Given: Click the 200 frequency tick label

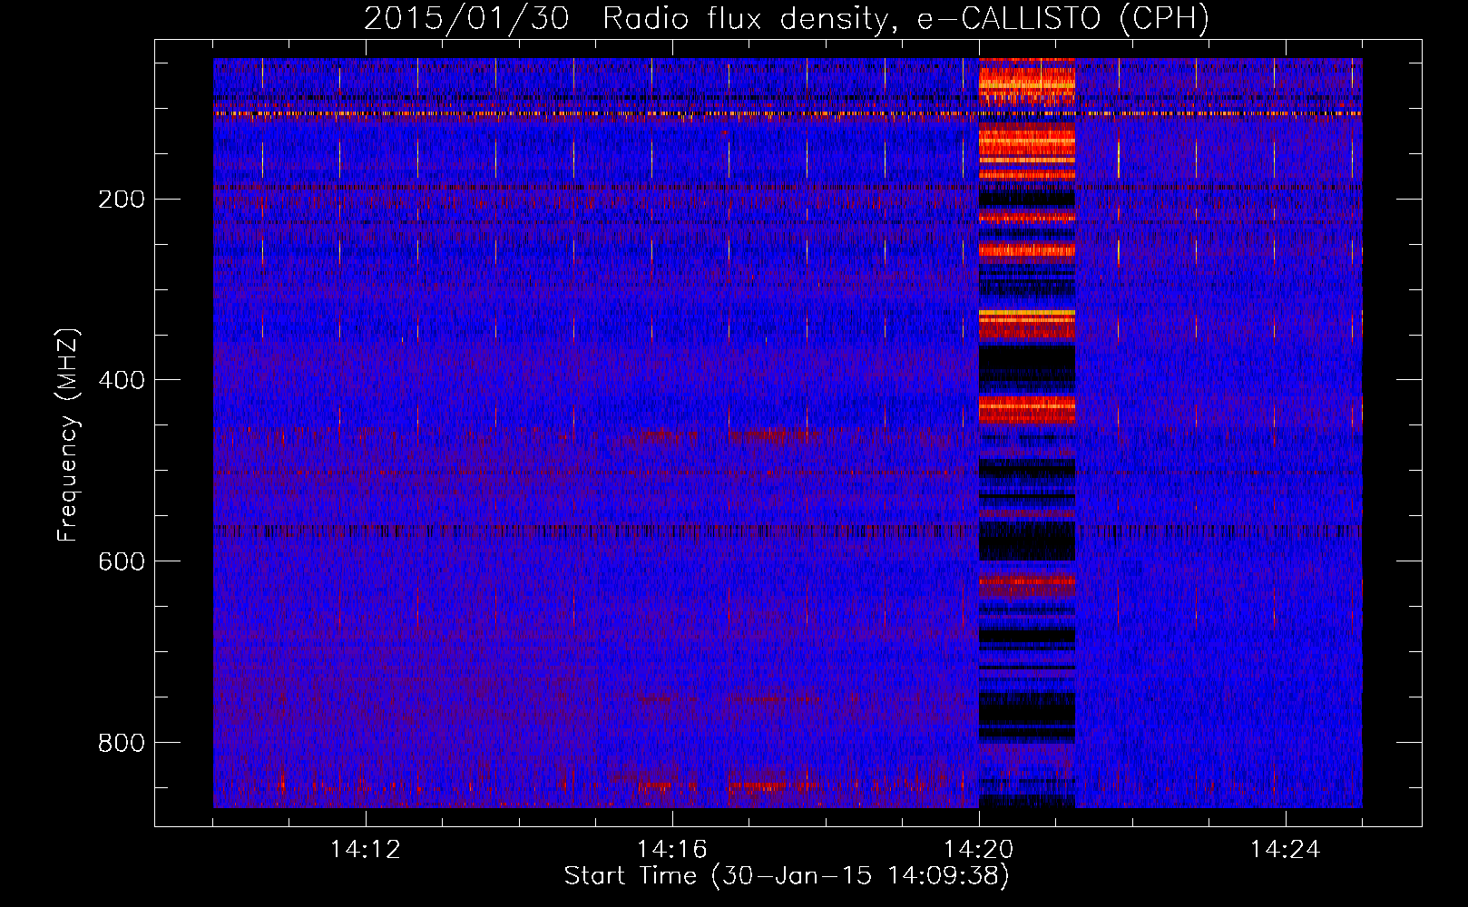Looking at the screenshot, I should 121,199.
